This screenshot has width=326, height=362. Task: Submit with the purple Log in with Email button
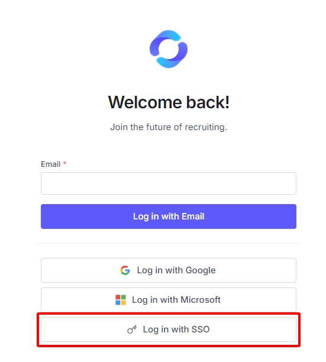[x=169, y=216]
